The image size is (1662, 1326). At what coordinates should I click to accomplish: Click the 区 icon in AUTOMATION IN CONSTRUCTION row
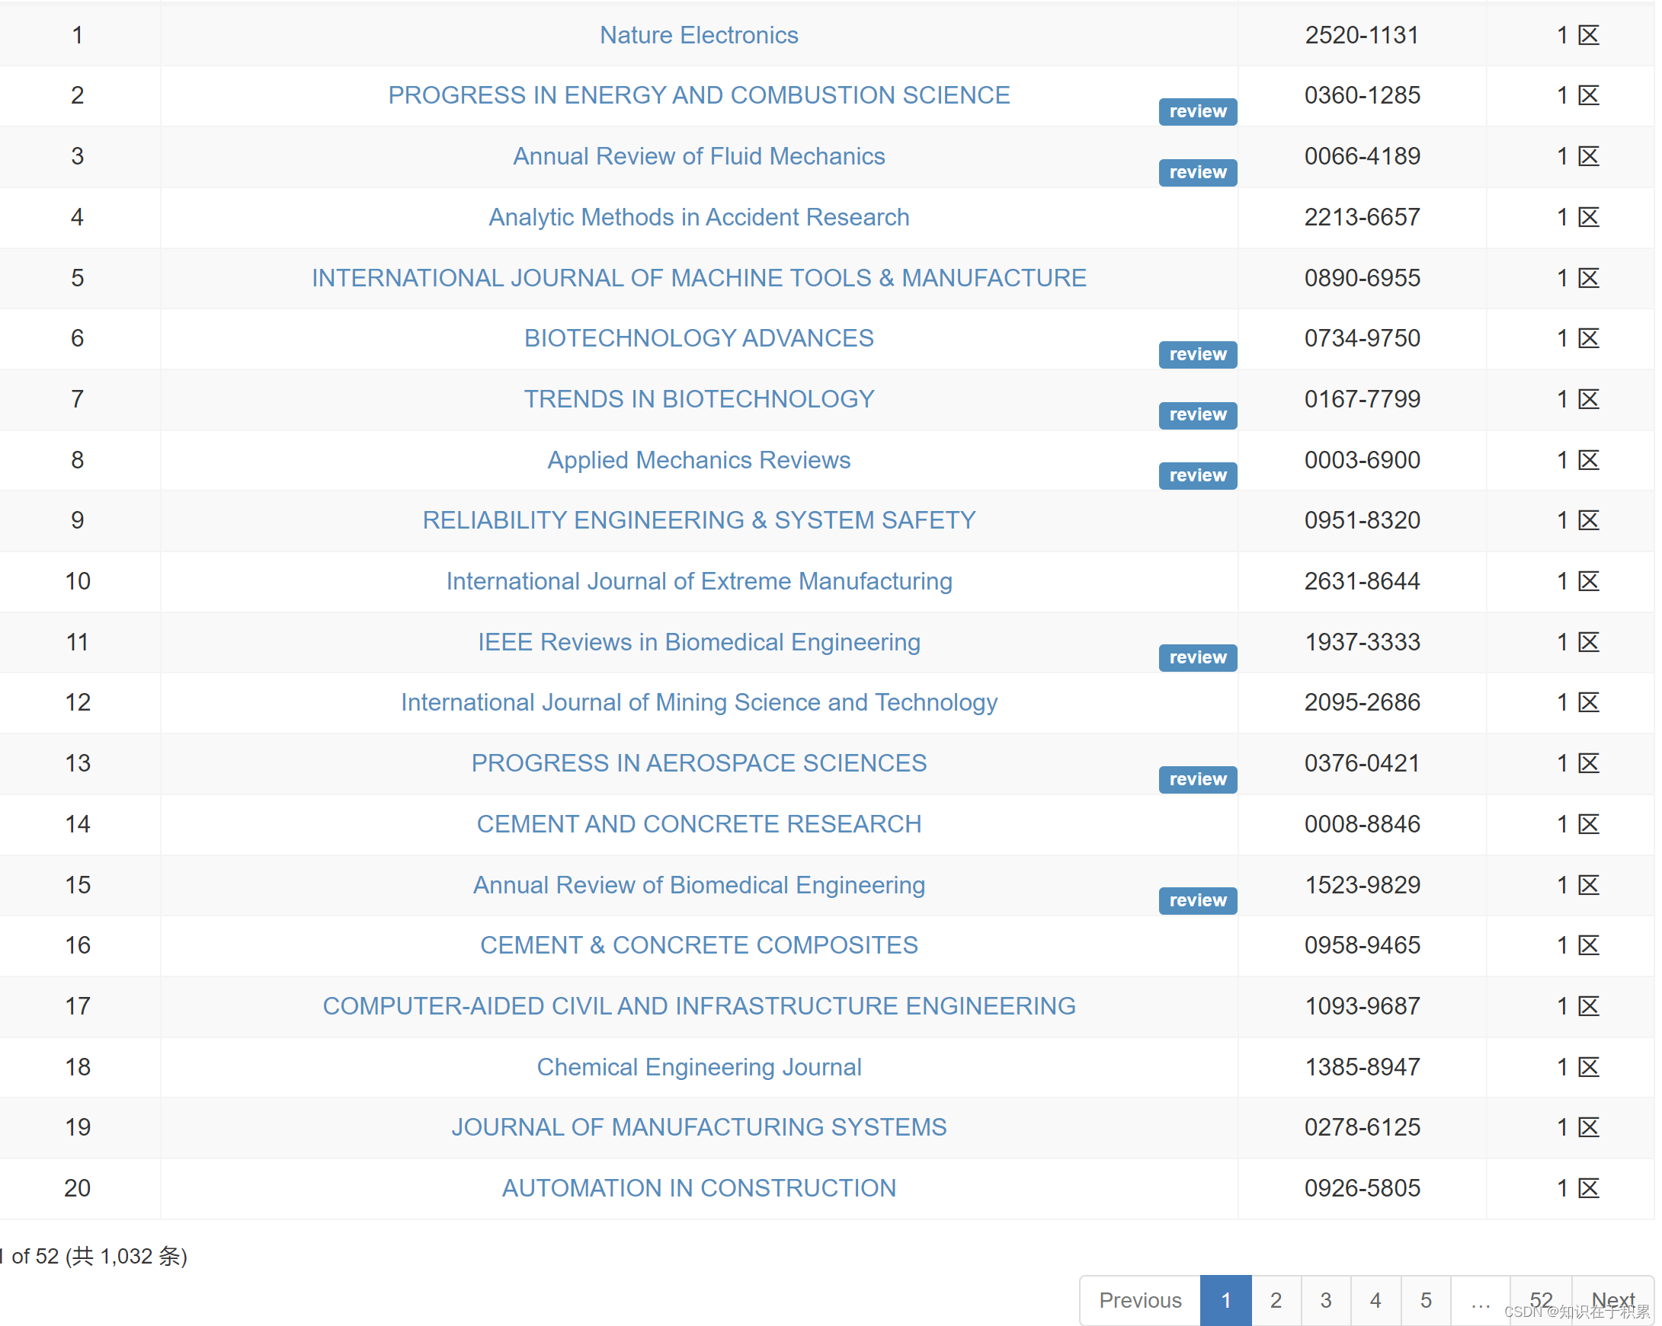tap(1588, 1188)
